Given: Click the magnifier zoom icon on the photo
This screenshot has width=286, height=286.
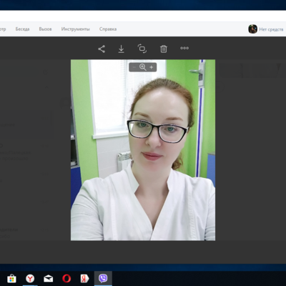Looking at the screenshot, I should (143, 67).
